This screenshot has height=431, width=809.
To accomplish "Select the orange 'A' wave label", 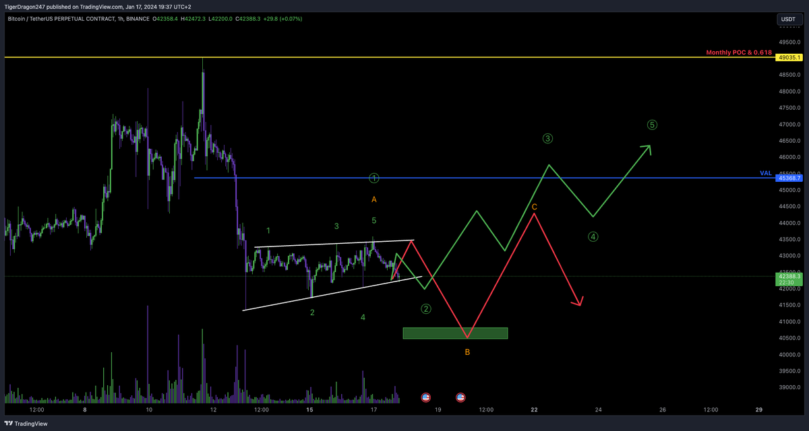I will click(374, 199).
